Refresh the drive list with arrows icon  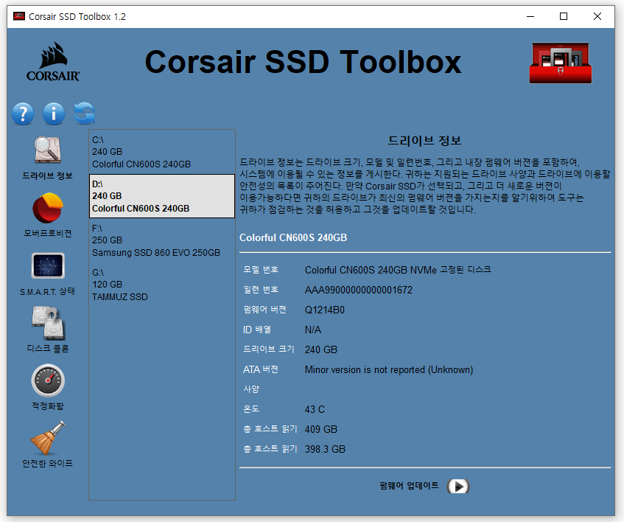point(85,114)
